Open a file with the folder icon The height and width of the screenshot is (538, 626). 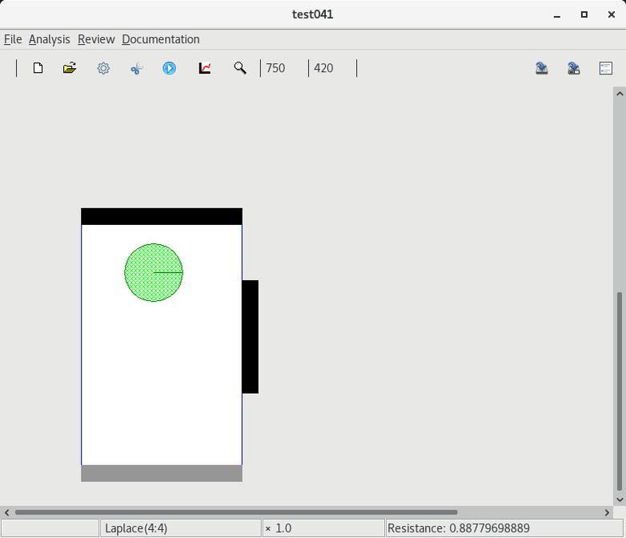(70, 68)
